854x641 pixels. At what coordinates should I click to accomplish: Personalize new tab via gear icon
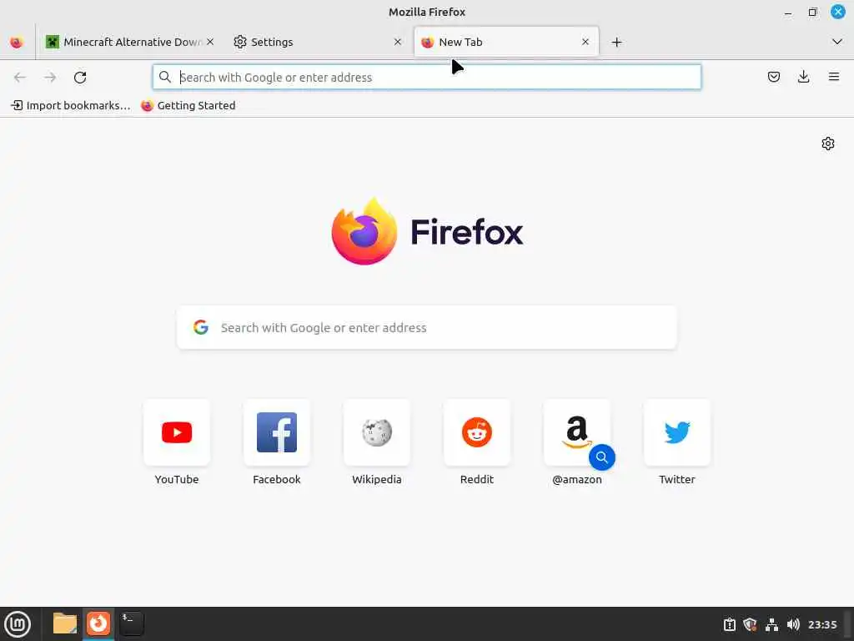click(828, 144)
